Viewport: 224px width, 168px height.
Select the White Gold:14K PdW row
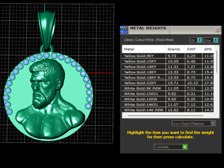pos(168,110)
